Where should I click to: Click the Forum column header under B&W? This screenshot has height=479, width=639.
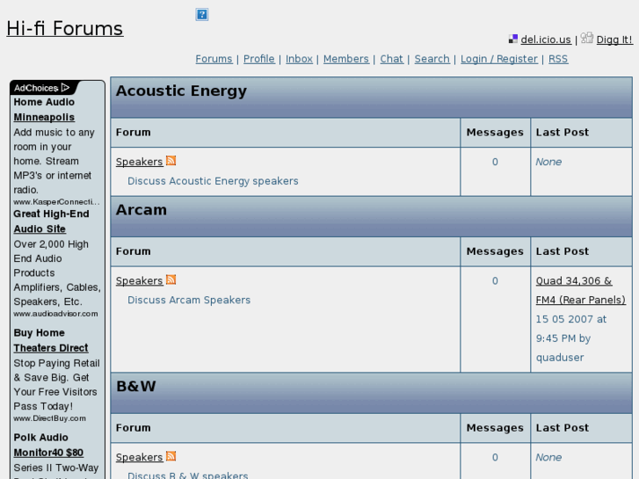click(134, 428)
